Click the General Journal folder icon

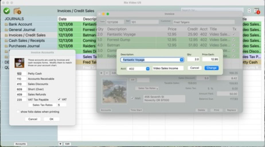(x=6, y=30)
